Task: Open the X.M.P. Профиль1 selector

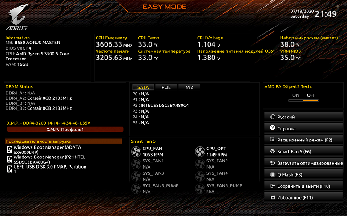Action: click(65, 130)
